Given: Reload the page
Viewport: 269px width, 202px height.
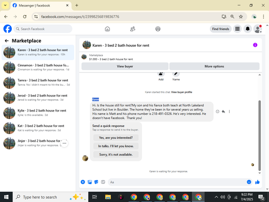Looking at the screenshot, I should coord(25,17).
